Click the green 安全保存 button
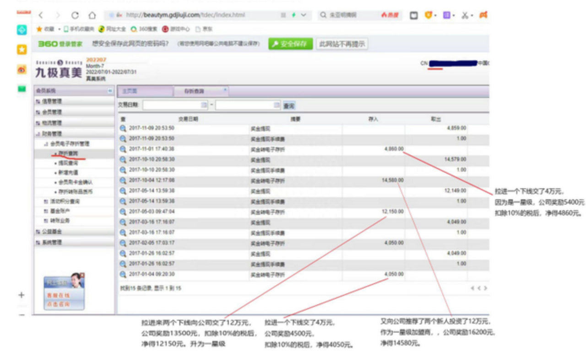The width and height of the screenshot is (586, 360). tap(290, 44)
